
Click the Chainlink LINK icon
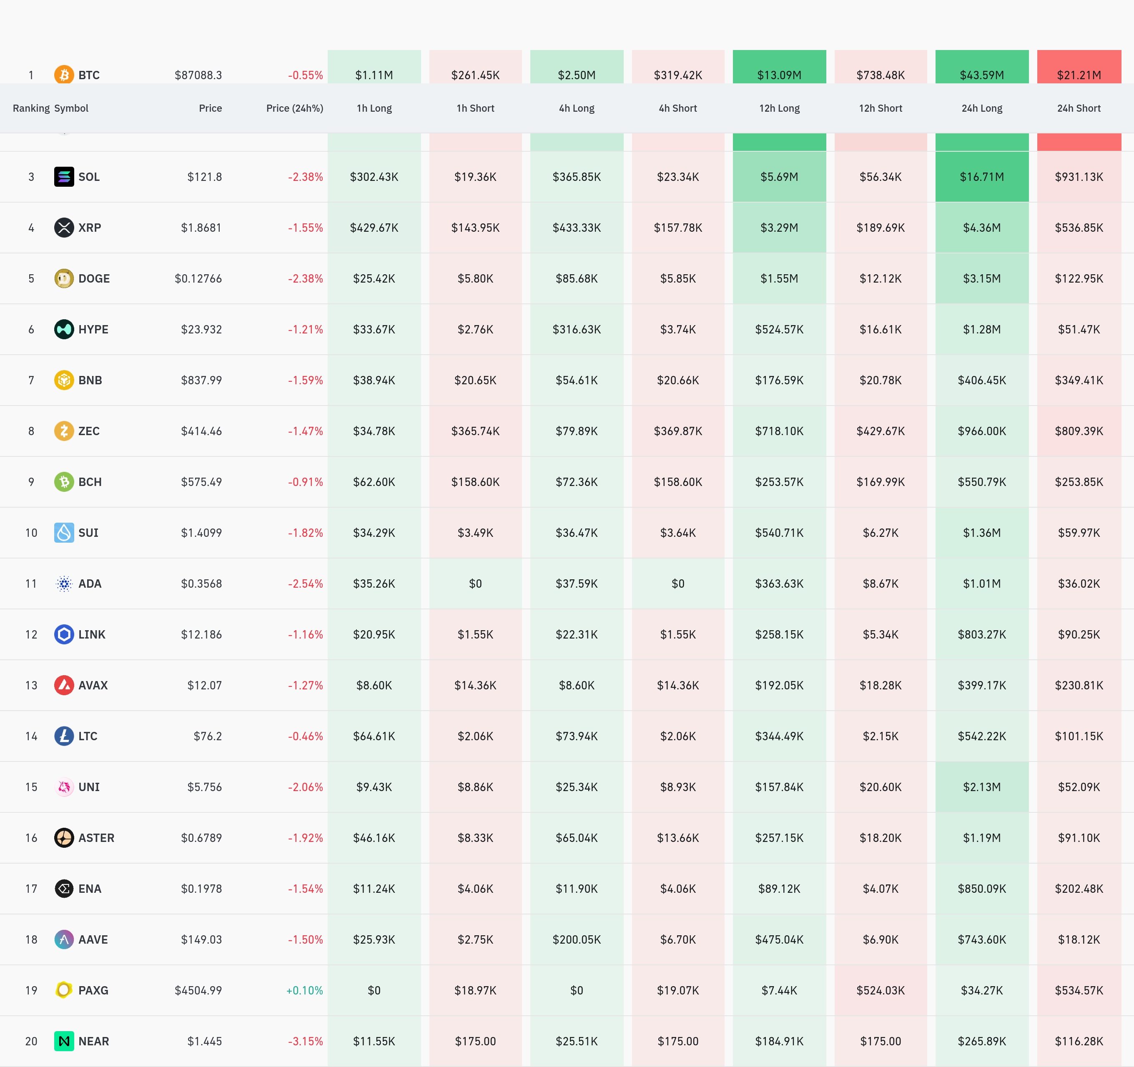click(64, 634)
